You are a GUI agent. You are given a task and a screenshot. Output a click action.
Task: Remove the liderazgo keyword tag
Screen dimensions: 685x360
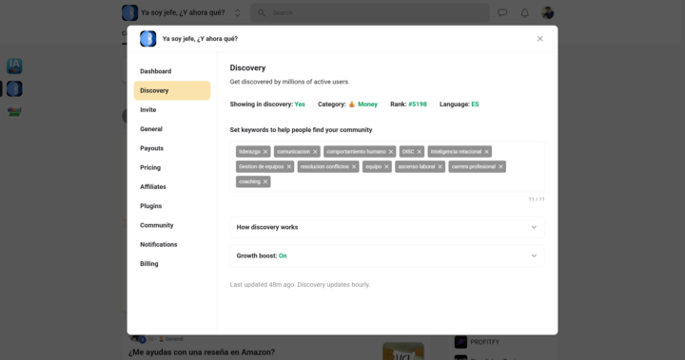point(265,152)
